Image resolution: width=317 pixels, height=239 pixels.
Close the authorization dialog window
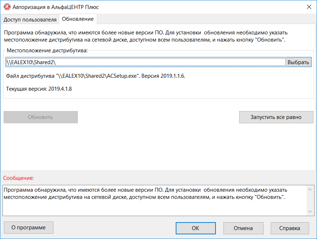point(309,6)
